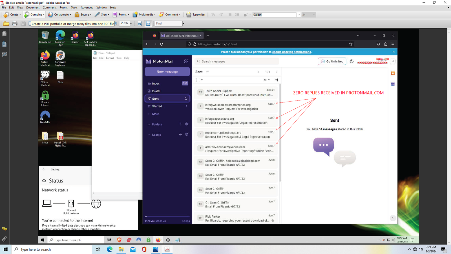Screen dimensions: 451x254
Task: Open Microsoft Edge from the Windows taskbar
Action: 110,249
